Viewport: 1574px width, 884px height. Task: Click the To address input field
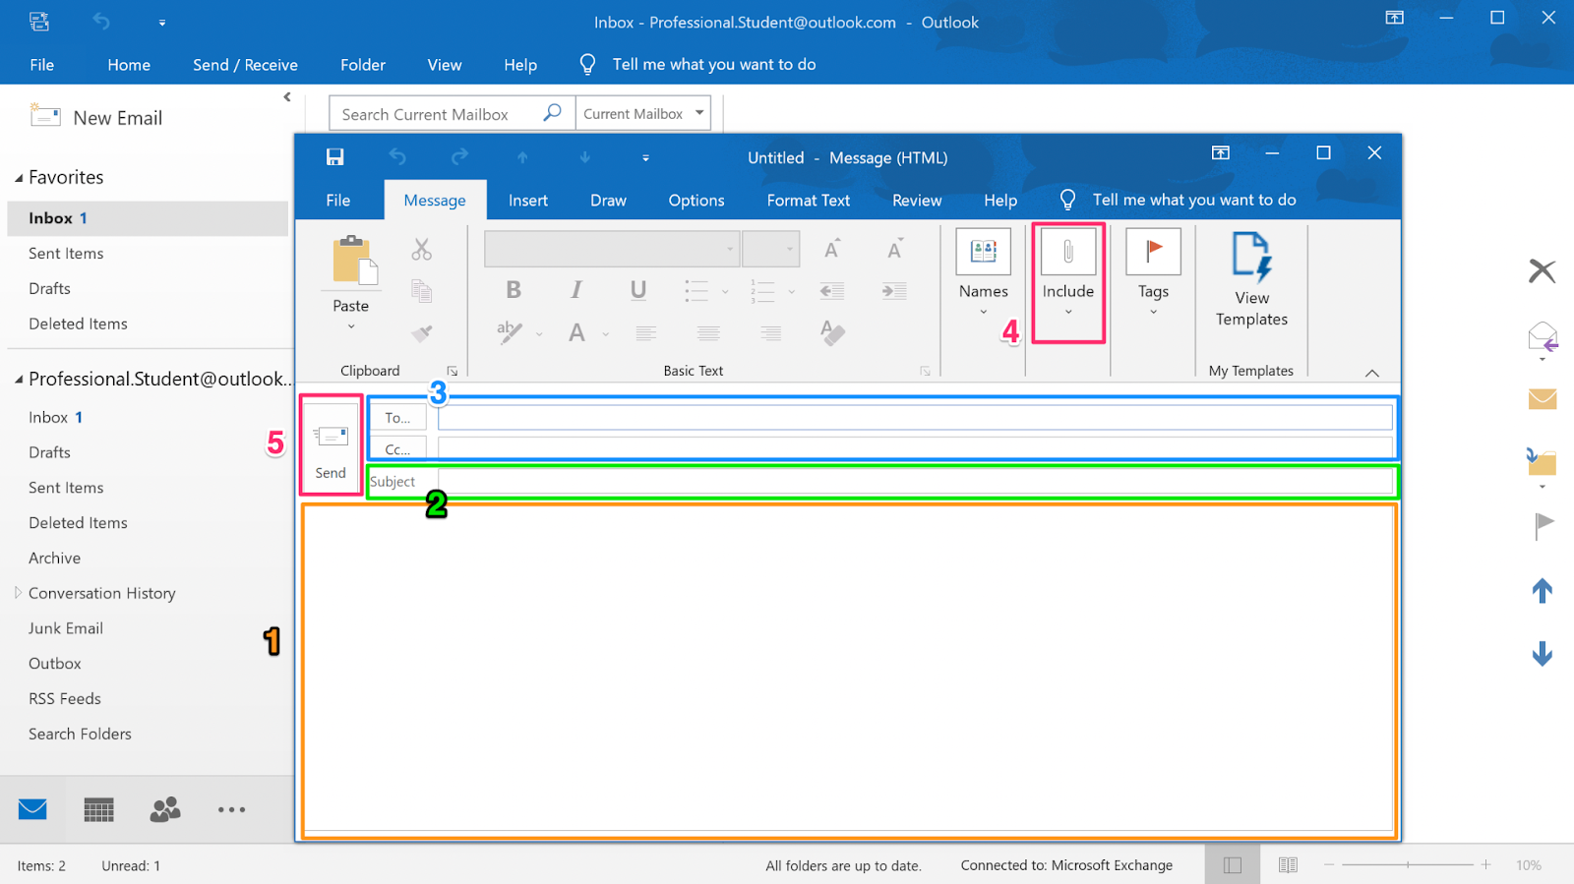(x=915, y=418)
